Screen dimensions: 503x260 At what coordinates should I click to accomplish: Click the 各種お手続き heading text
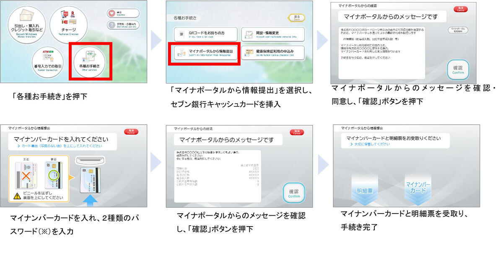point(185,18)
